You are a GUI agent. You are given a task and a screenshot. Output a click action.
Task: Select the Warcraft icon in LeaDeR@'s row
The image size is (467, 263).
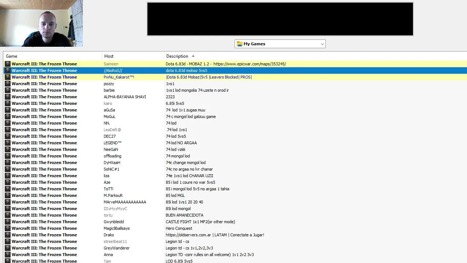[8, 130]
